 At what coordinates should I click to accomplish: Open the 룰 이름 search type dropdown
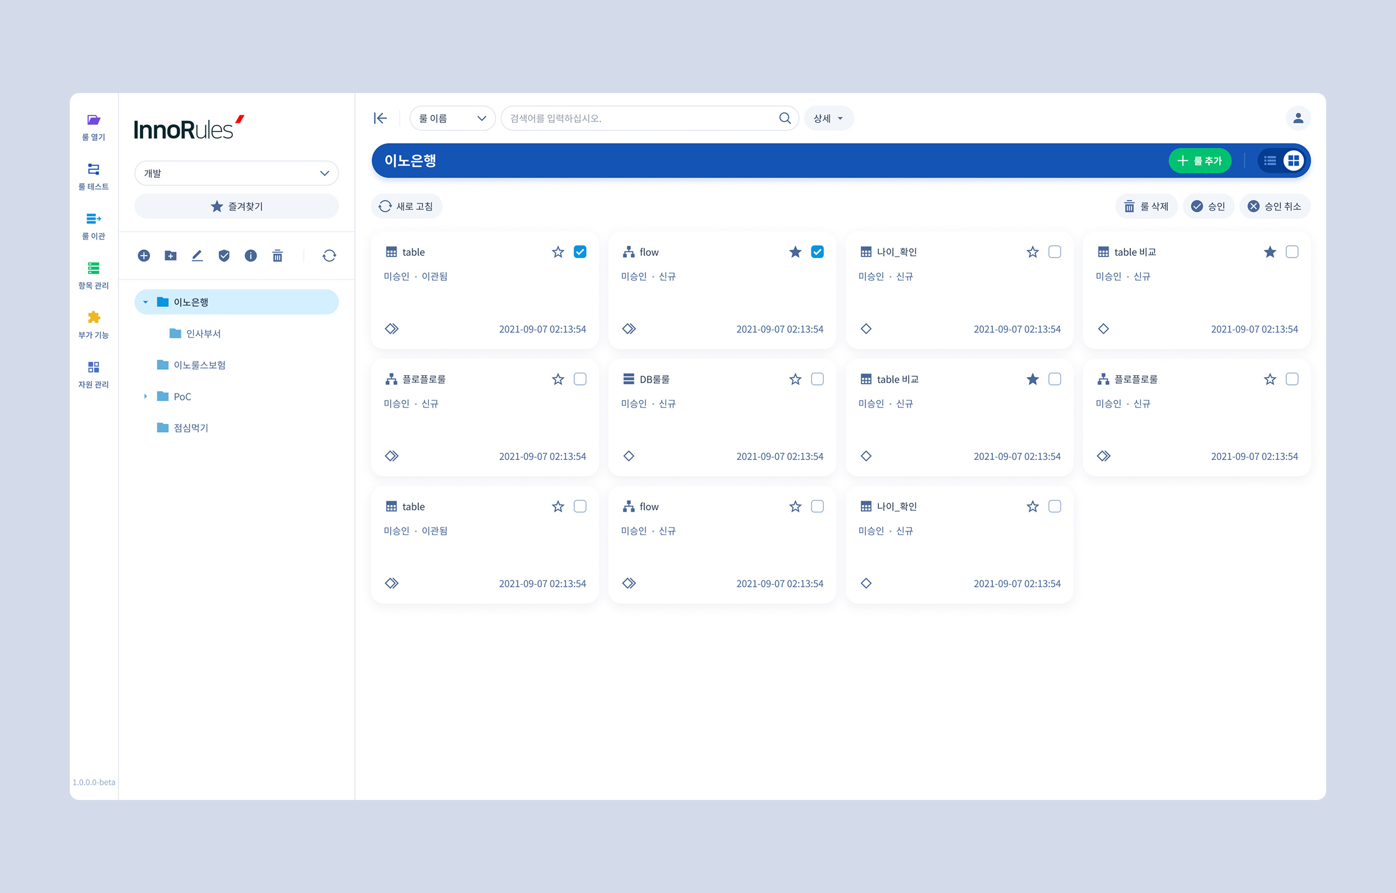tap(452, 119)
